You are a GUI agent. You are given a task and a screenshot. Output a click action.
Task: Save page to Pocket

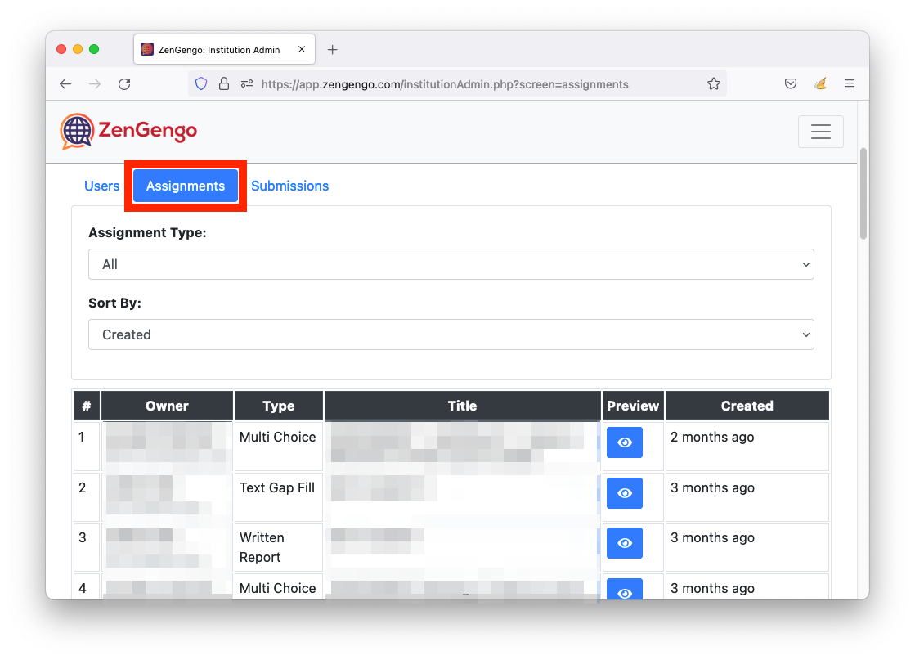[790, 83]
